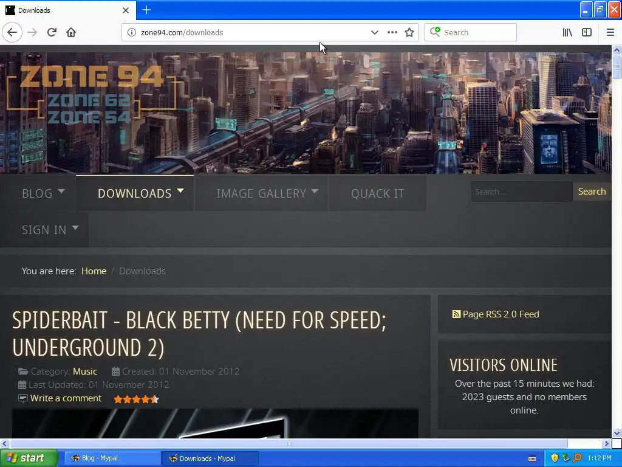
Task: Click horizontal scrollbar right arrow
Action: click(607, 443)
